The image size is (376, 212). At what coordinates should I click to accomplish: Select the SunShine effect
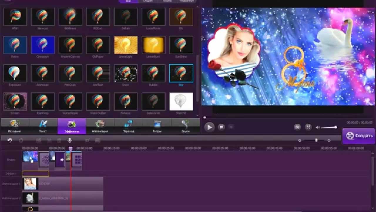(x=181, y=45)
